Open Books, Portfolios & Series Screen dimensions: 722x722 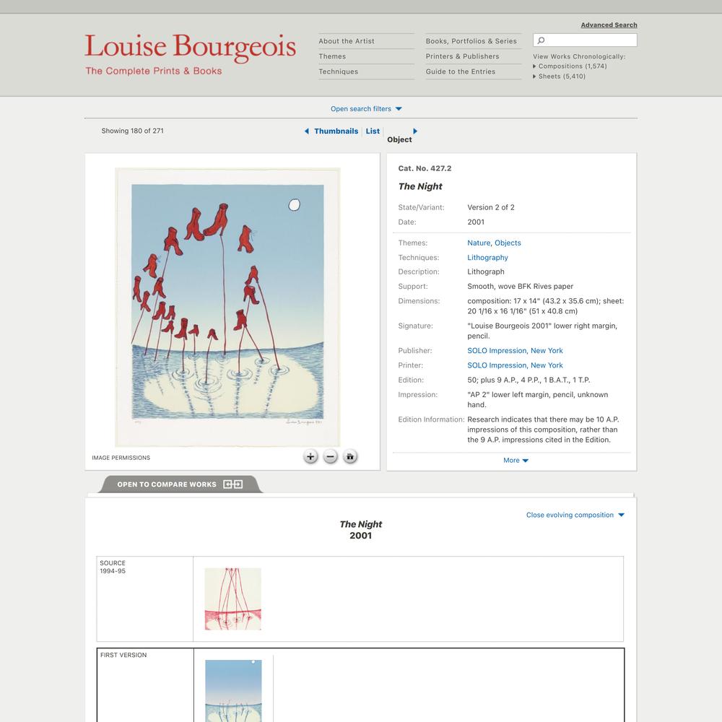click(x=471, y=41)
